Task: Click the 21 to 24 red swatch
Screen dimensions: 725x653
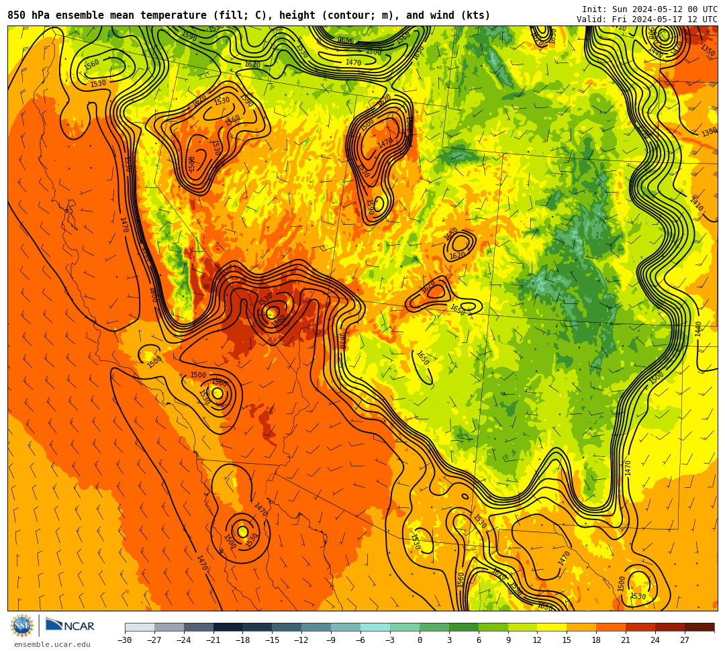Action: 641,627
